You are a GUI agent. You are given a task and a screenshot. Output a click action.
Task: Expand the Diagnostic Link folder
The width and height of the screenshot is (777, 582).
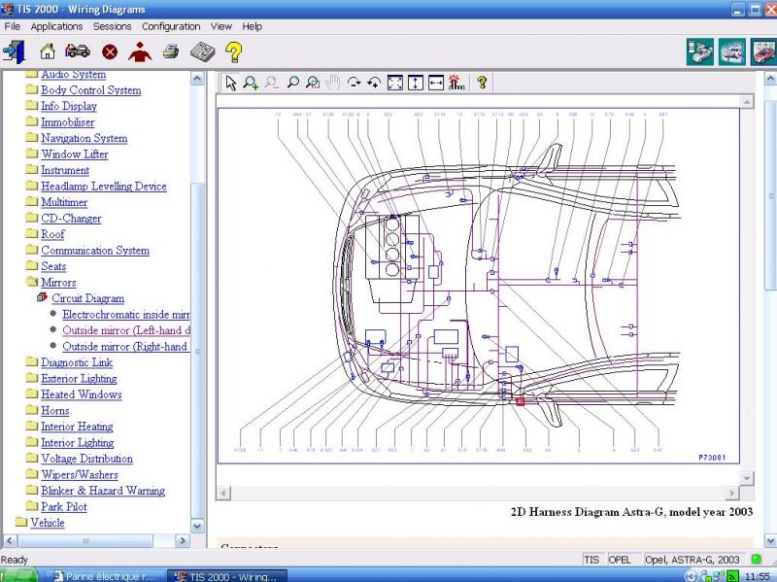[32, 361]
